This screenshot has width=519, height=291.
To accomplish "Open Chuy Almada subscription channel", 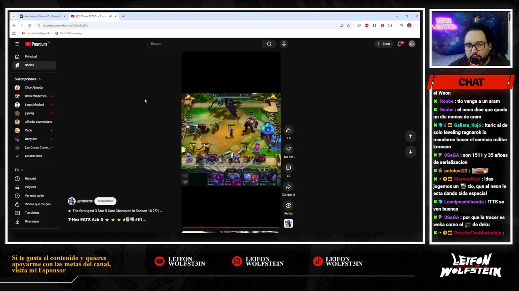I will tap(33, 88).
